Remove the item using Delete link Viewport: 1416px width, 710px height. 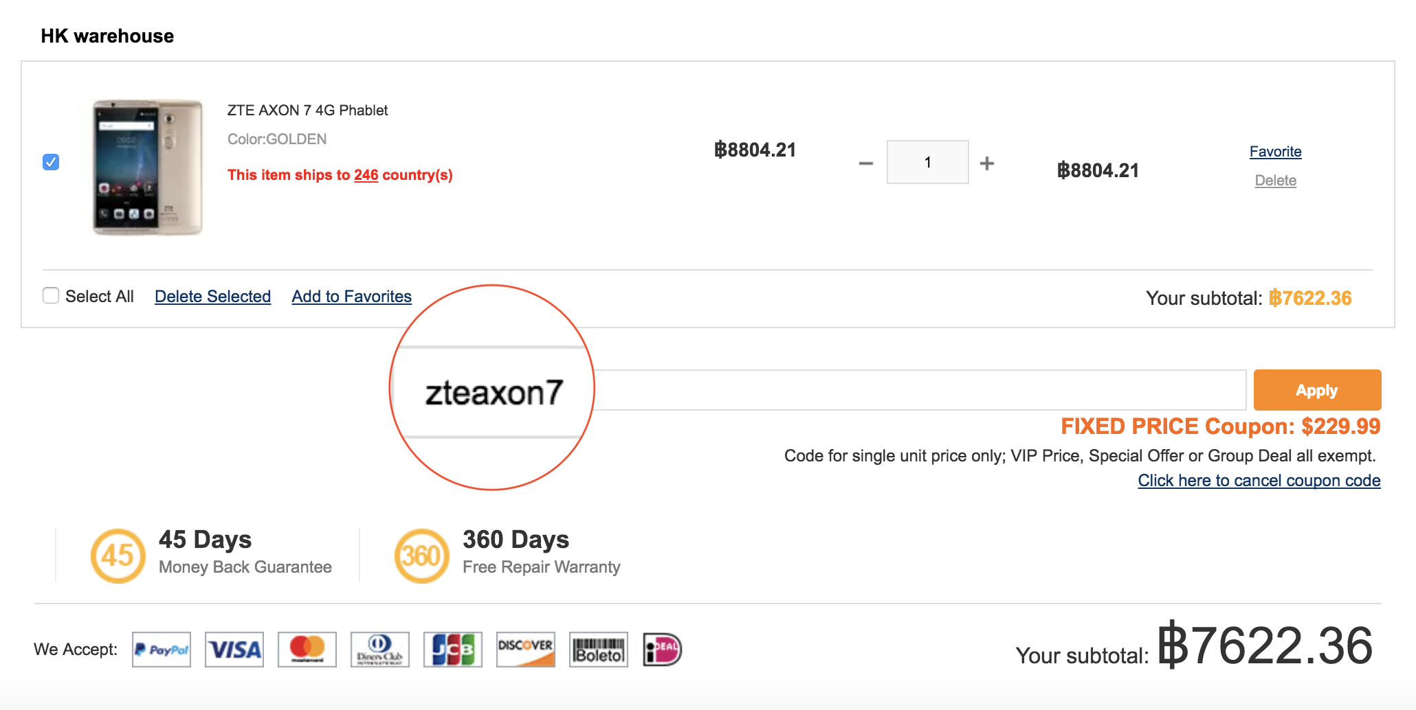1275,181
